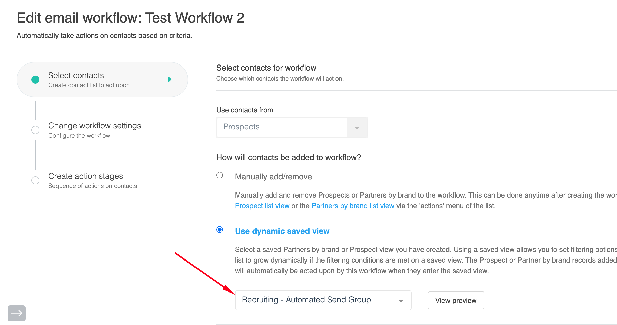617x325 pixels.
Task: Select the Use dynamic saved view radio
Action: [220, 230]
